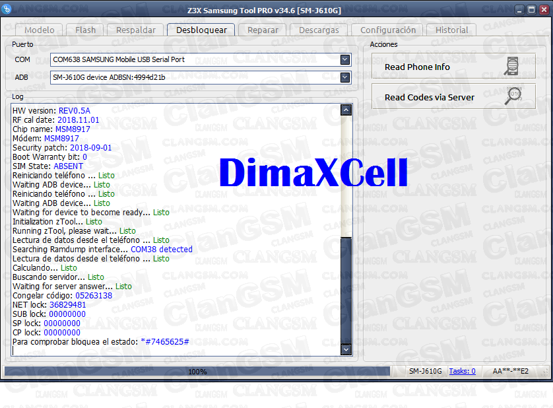The width and height of the screenshot is (553, 408).
Task: Click the Chip name MSM8917 value
Action: pyautogui.click(x=73, y=129)
